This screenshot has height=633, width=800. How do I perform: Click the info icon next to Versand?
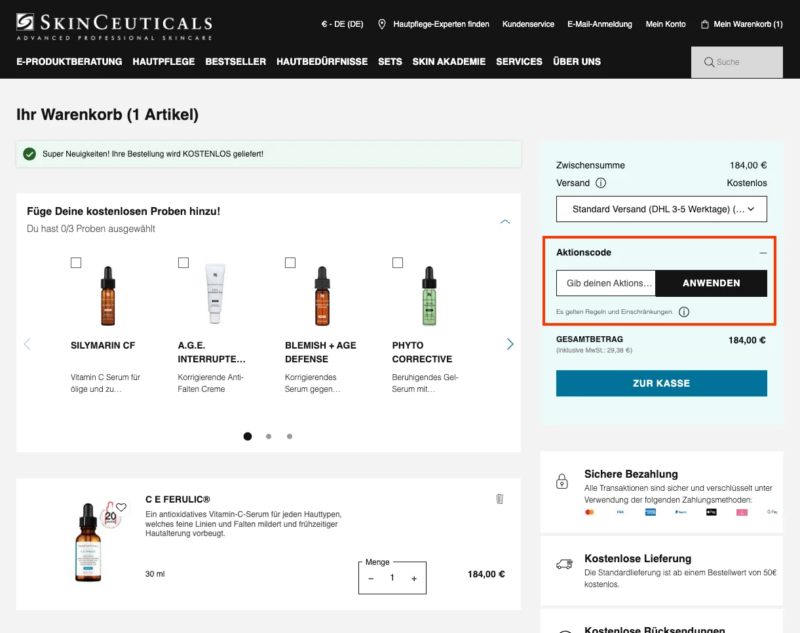click(x=600, y=183)
